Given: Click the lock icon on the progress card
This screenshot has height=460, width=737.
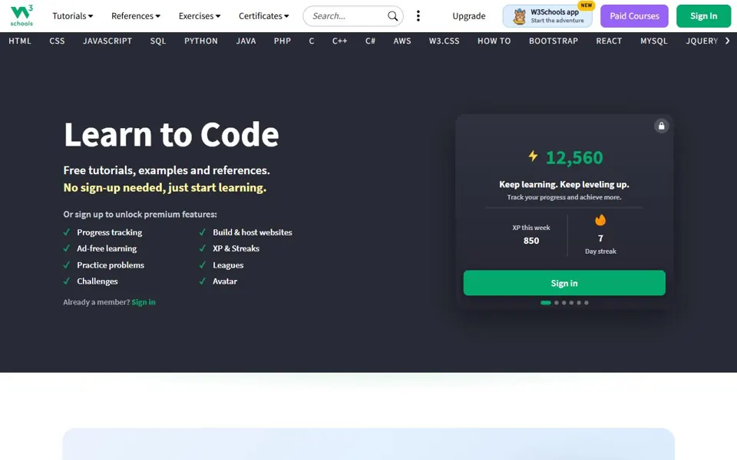Looking at the screenshot, I should pyautogui.click(x=661, y=126).
